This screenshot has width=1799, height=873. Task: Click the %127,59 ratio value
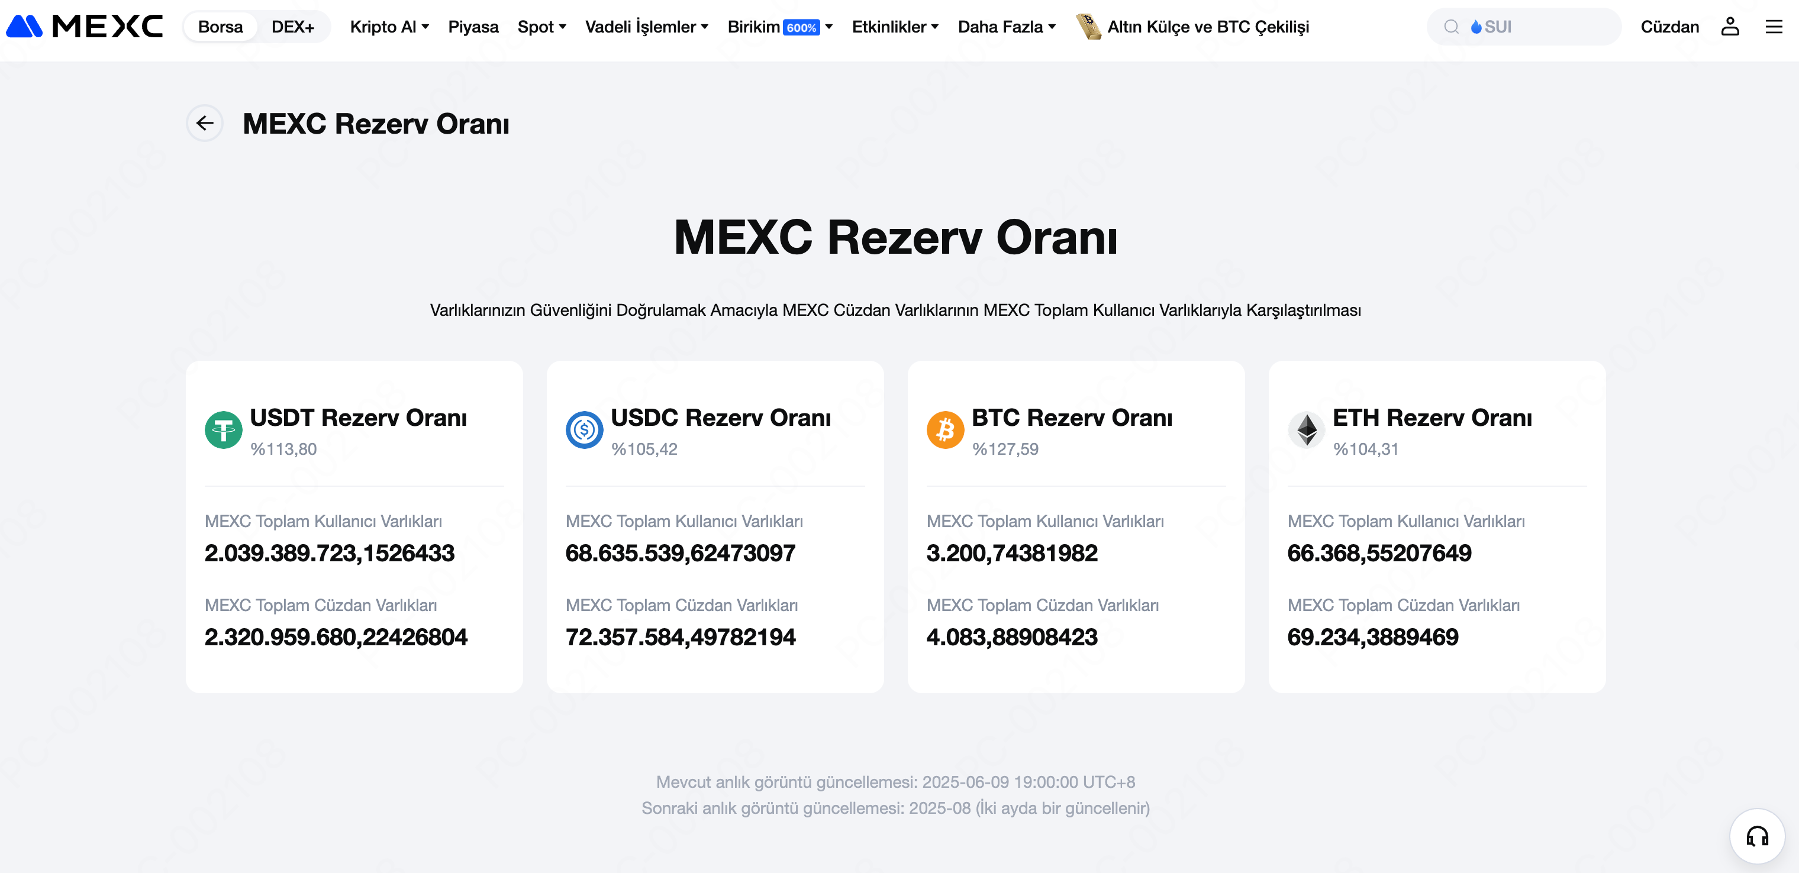coord(1005,449)
